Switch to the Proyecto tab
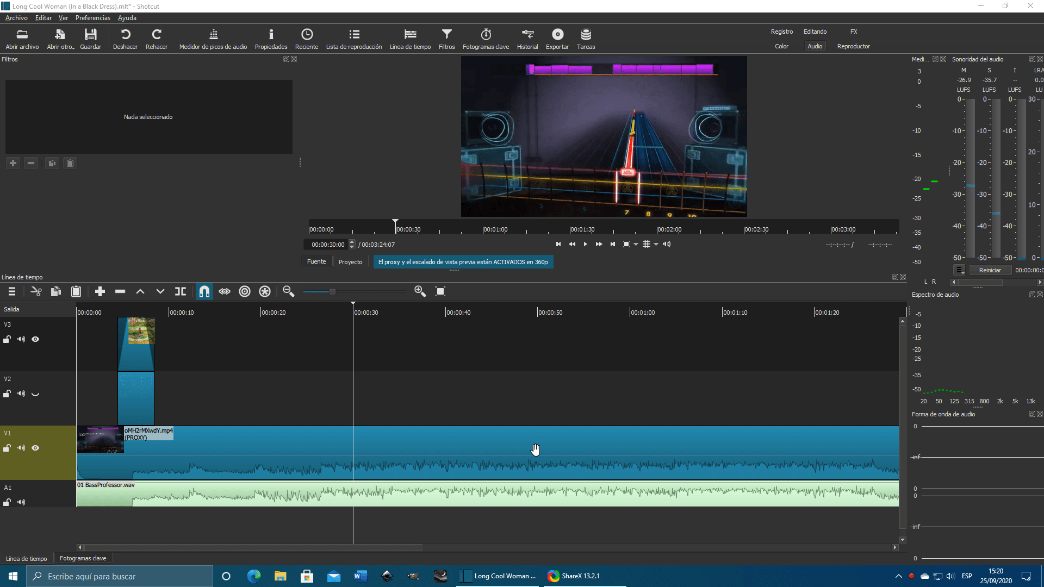Screen dimensions: 1044x587 350,261
